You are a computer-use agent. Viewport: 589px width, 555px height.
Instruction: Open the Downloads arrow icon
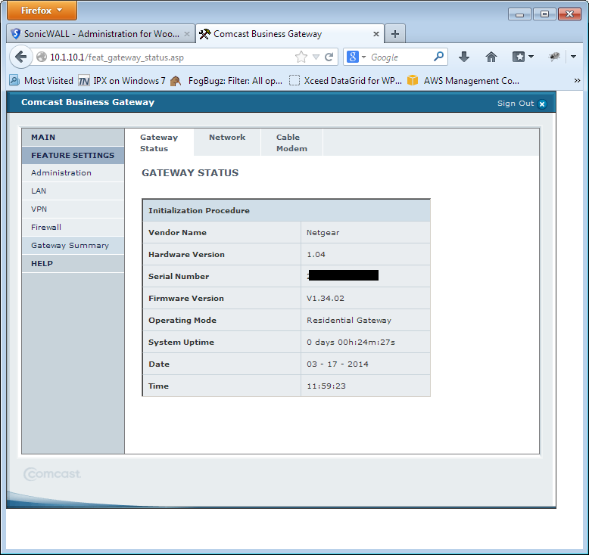(x=464, y=57)
